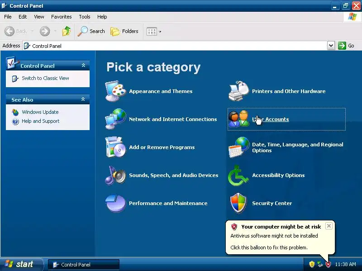The image size is (362, 271).
Task: Toggle the Folders pane button
Action: [124, 31]
